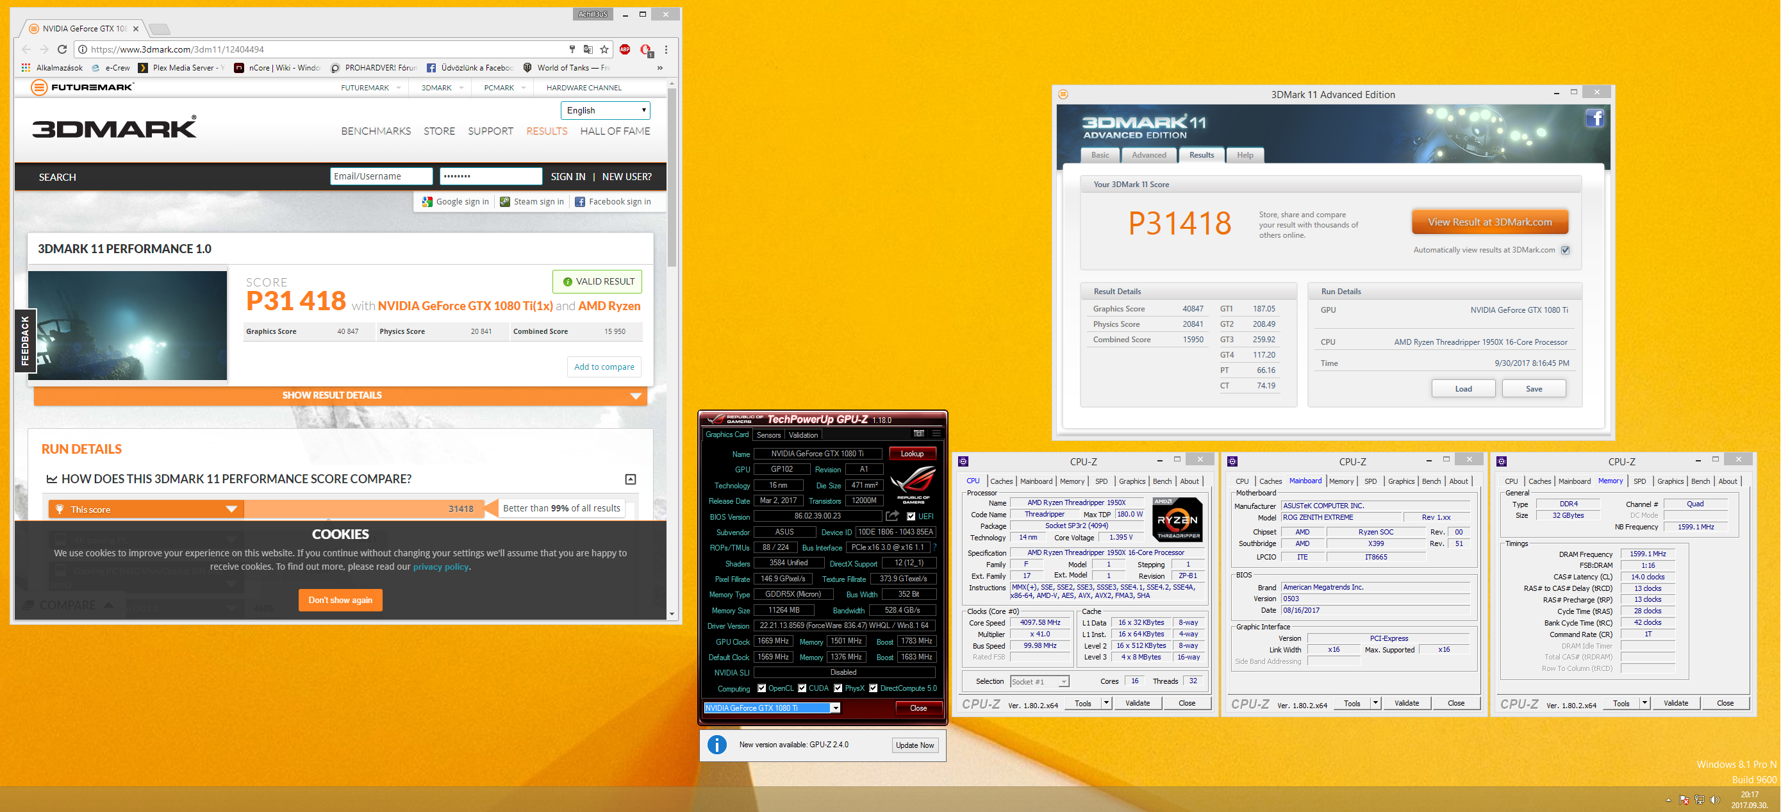This screenshot has width=1781, height=812.
Task: Open Tools dropdown arrow in the first CPU-Z window
Action: click(x=1106, y=702)
